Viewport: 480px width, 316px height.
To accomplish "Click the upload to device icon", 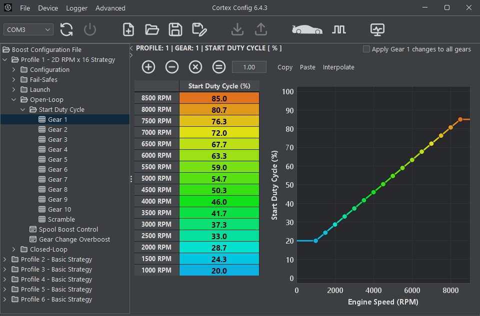I will point(261,29).
